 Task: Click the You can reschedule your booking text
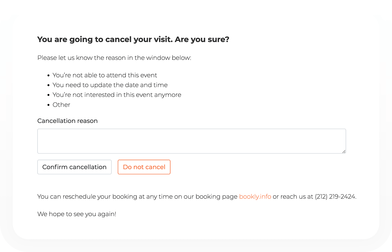point(137,197)
